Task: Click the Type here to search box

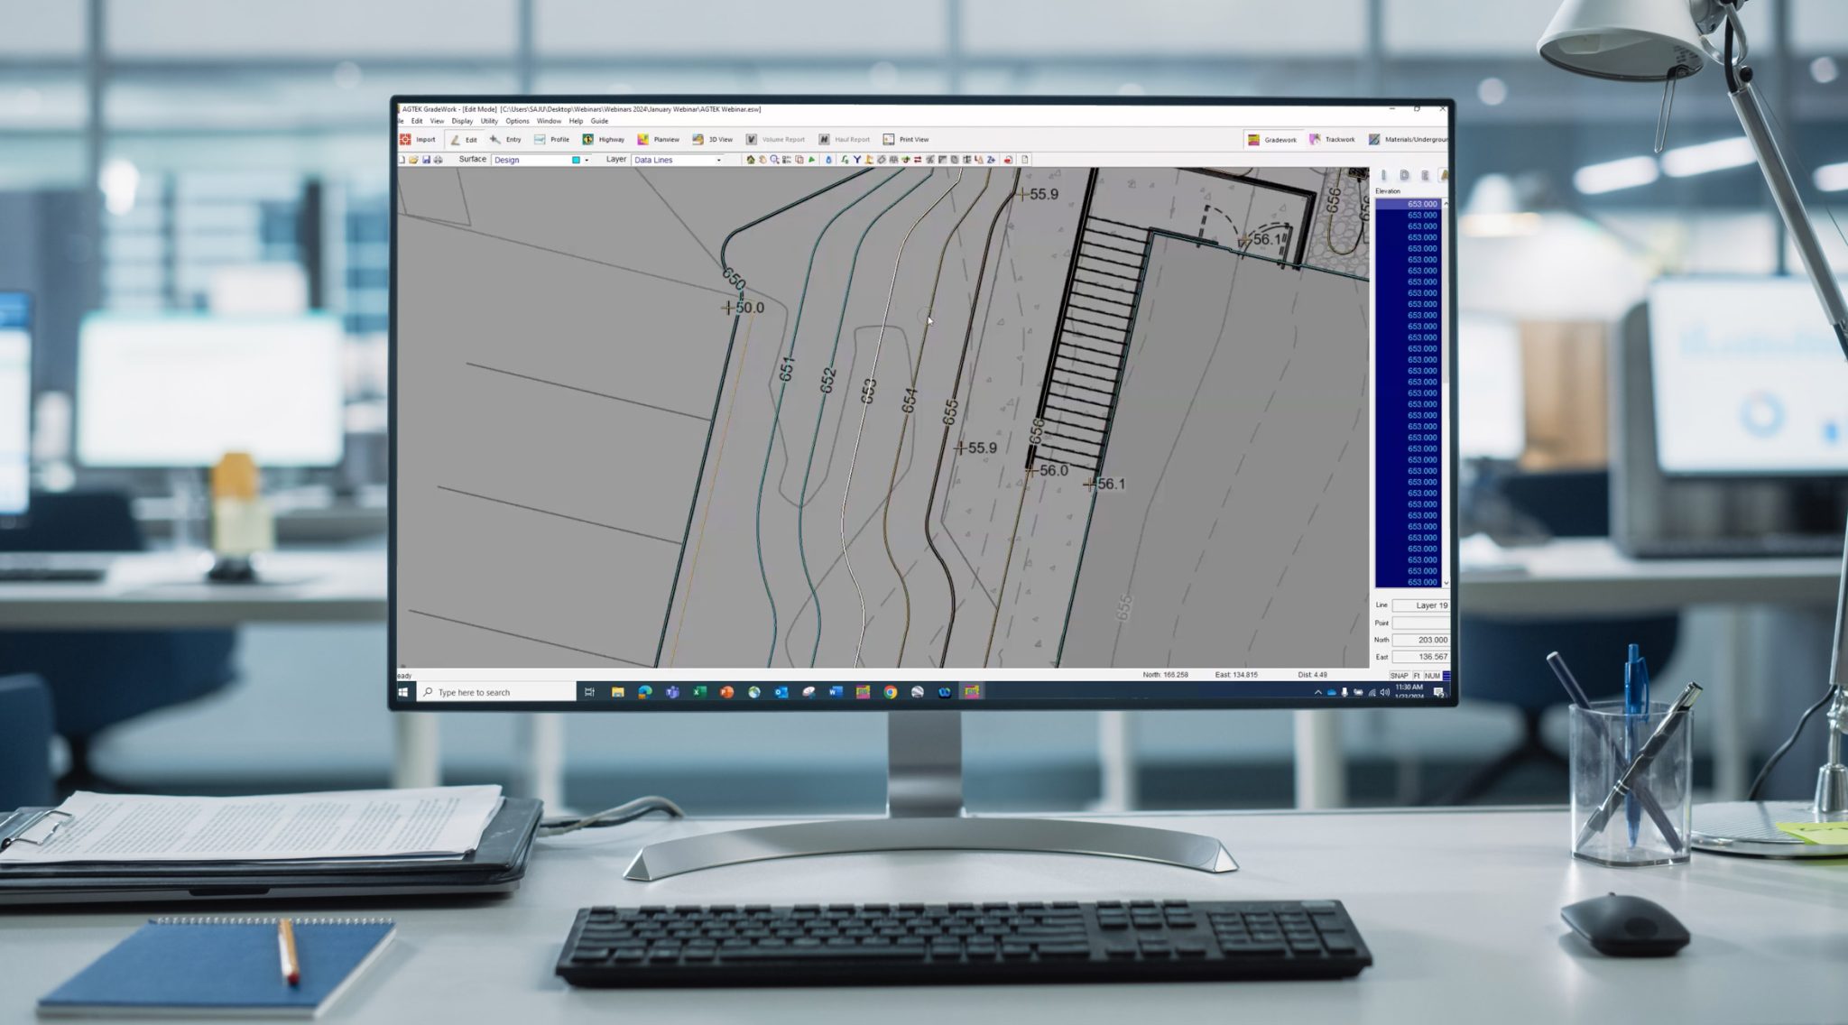Action: click(x=496, y=692)
